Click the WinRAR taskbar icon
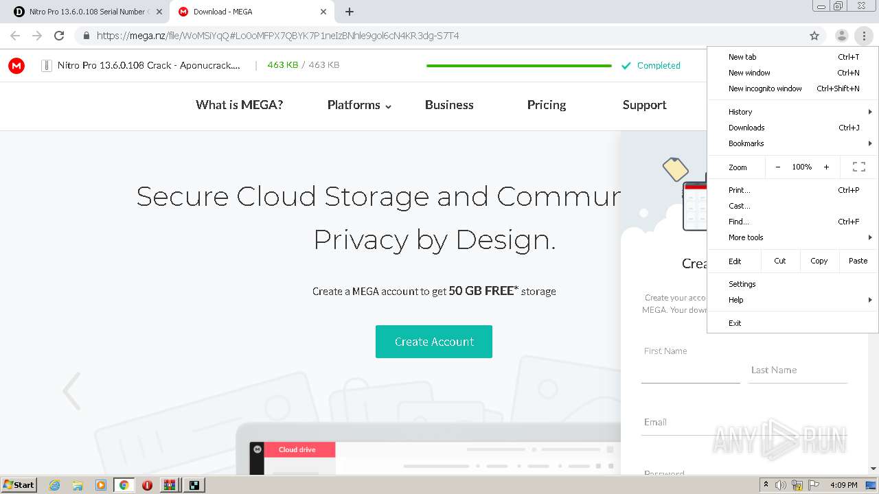Screen dimensions: 879x494 (170, 485)
